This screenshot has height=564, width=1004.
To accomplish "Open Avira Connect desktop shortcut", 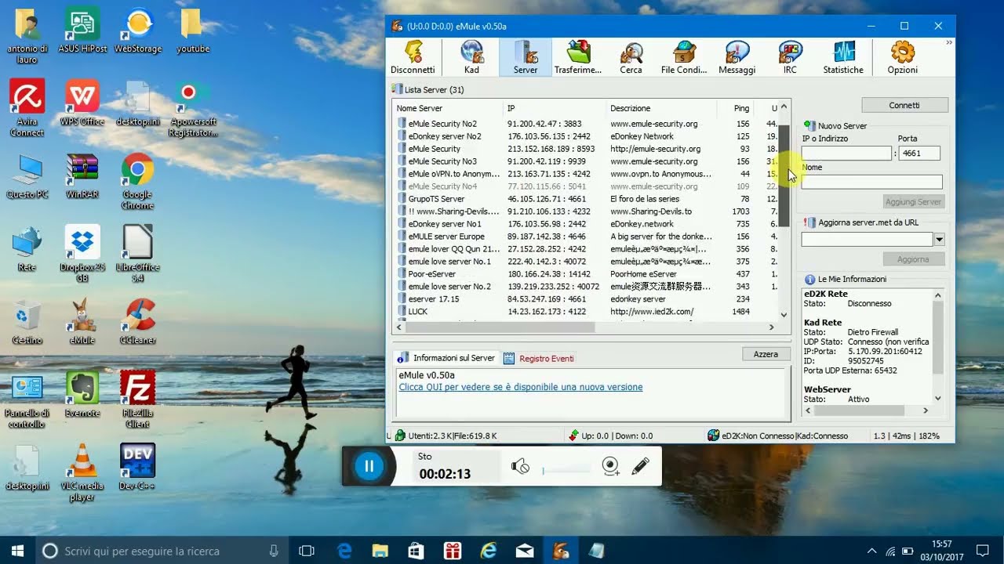I will (x=27, y=109).
